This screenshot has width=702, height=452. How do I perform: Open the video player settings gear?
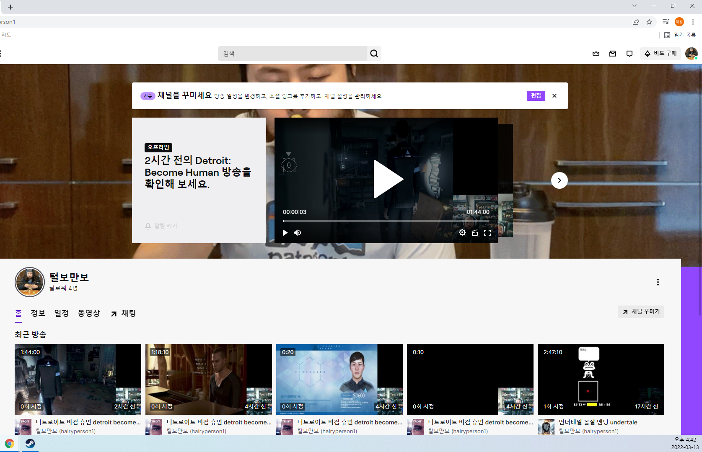pos(462,233)
